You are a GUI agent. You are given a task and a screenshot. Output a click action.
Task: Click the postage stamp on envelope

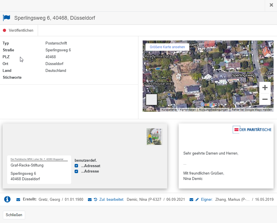coord(154,137)
